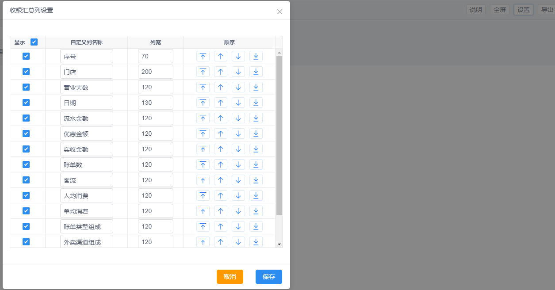Edit custom name field 优惠金额
The height and width of the screenshot is (290, 555).
87,134
